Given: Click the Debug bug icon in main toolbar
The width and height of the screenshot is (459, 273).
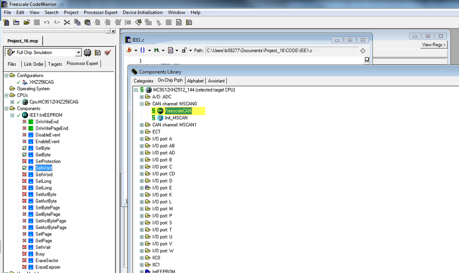Looking at the screenshot, I should (x=159, y=22).
